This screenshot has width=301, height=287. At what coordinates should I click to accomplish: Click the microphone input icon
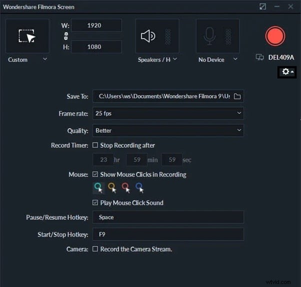(x=209, y=36)
